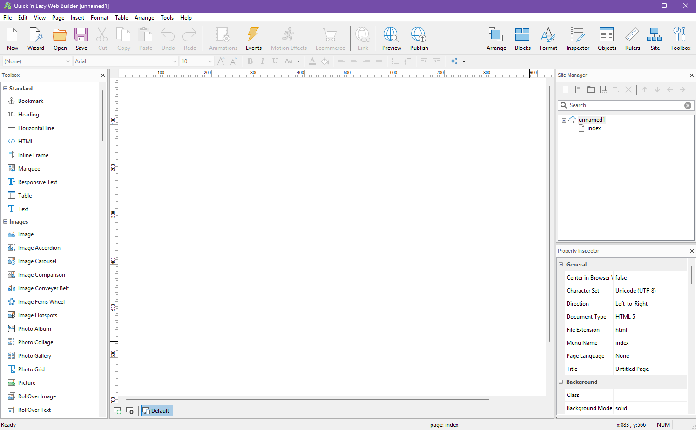Select the Image Carousel tool
Screen dimensions: 696x430
[37, 261]
